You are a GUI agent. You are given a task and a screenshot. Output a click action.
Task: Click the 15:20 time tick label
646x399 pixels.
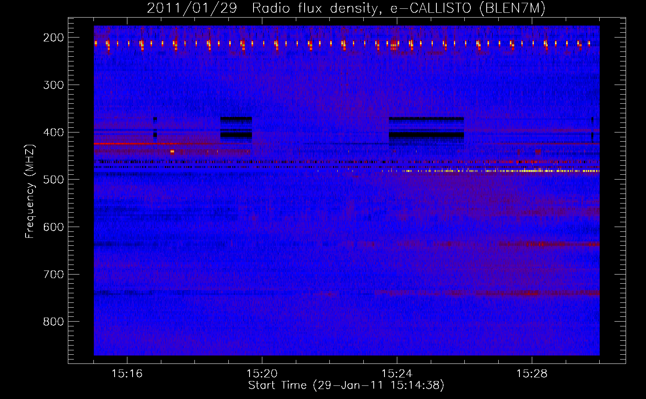point(262,373)
